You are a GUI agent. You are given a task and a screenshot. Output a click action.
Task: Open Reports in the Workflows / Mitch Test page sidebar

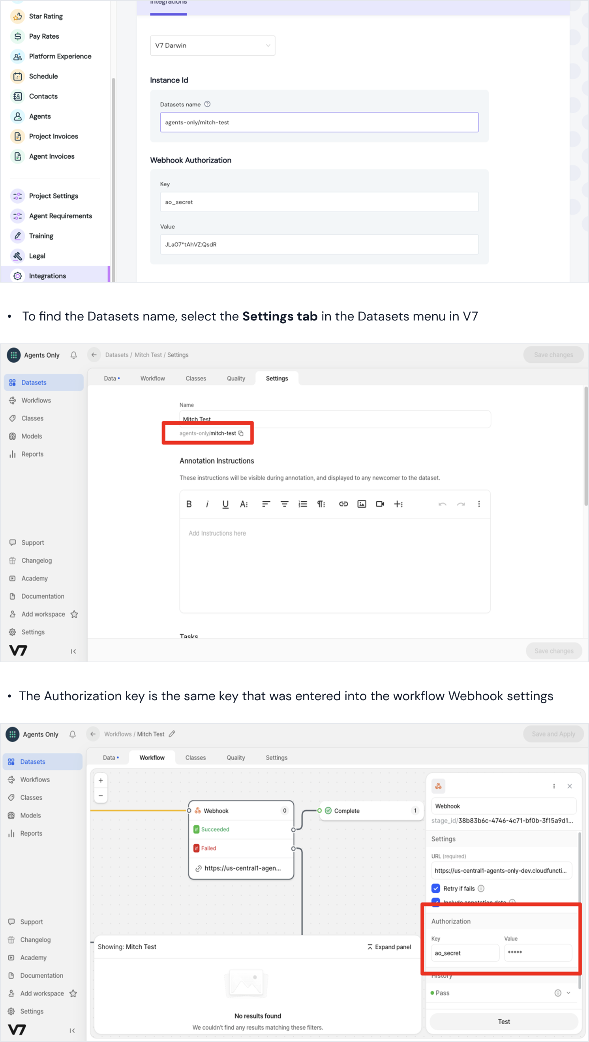coord(31,833)
